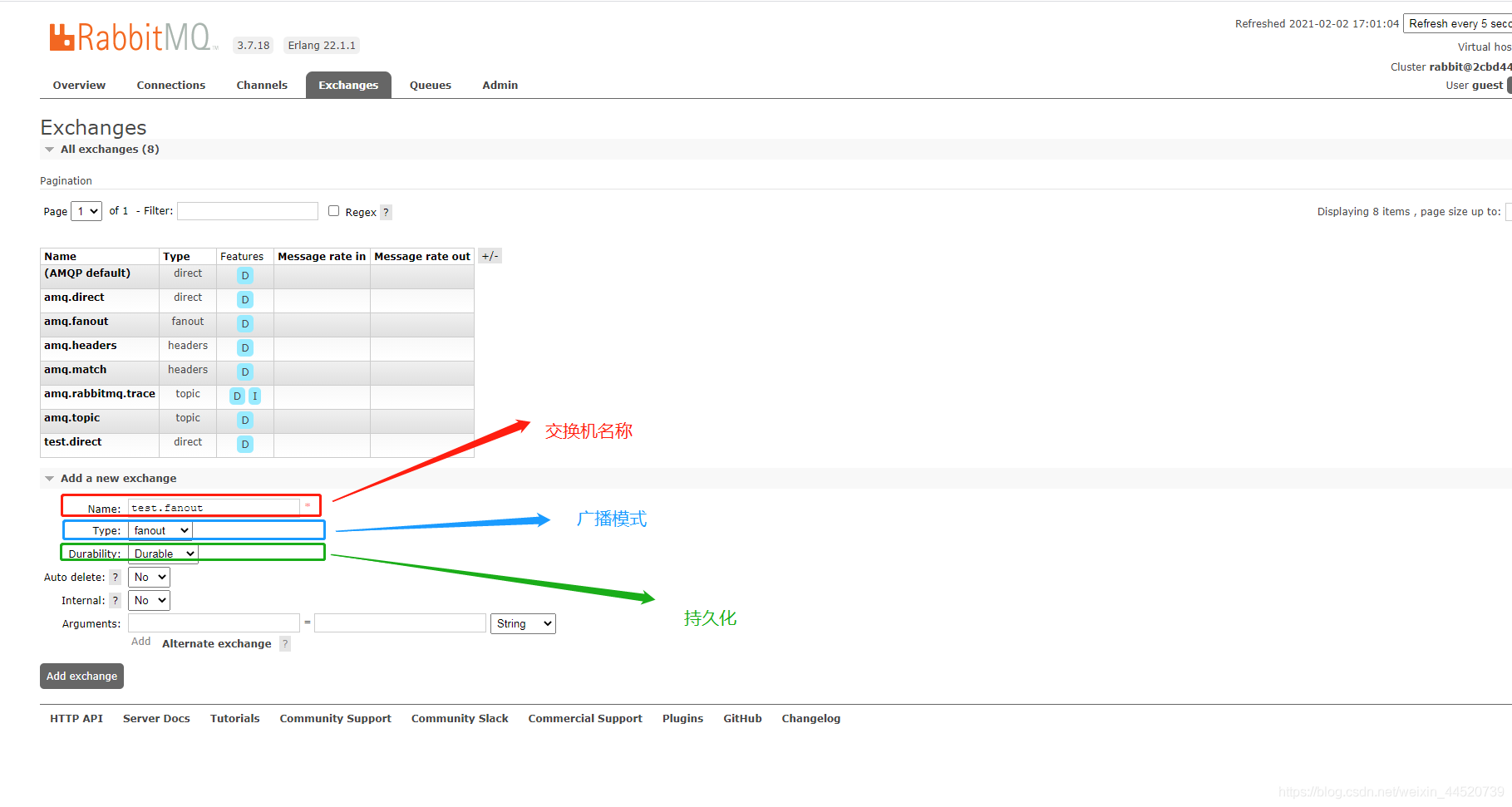
Task: Open the Auto delete dropdown
Action: (x=149, y=577)
